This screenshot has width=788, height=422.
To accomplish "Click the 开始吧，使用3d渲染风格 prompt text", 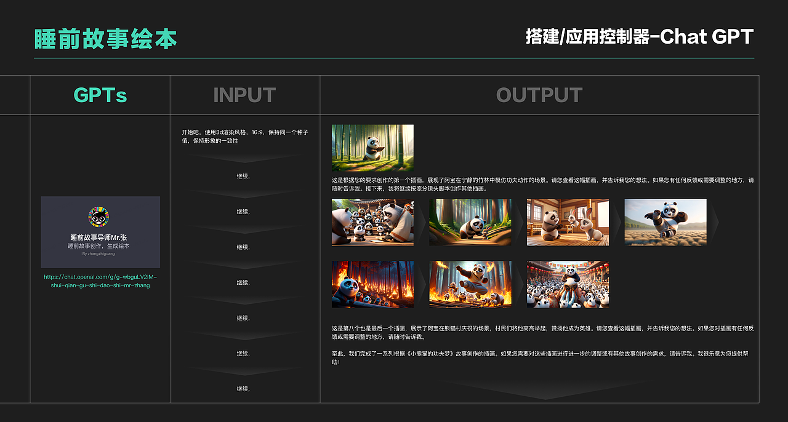I will (245, 137).
